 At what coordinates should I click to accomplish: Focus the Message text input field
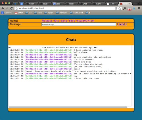(x=79, y=24)
